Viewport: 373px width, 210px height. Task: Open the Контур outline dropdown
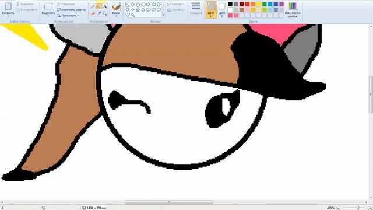[x=176, y=4]
